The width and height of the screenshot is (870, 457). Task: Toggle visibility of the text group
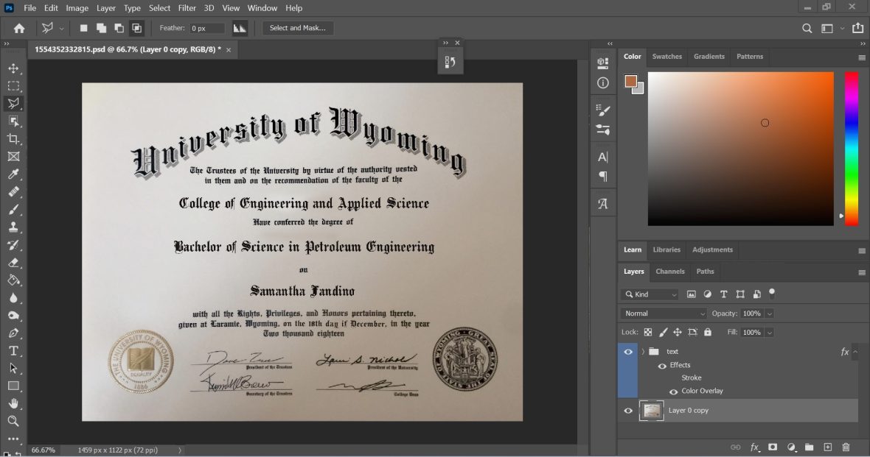click(628, 351)
